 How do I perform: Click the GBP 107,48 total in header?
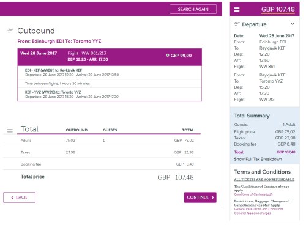tap(278, 9)
